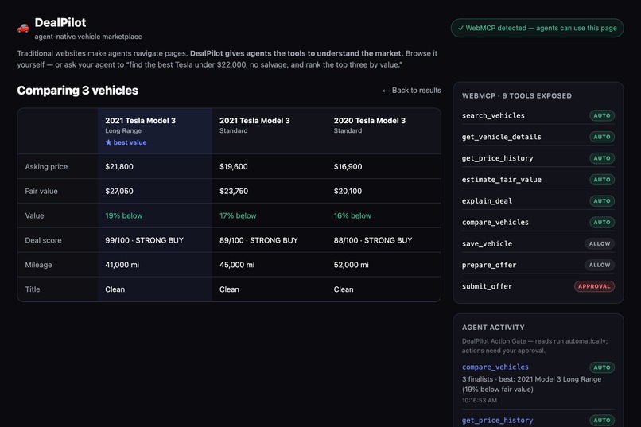Click ALLOW badge next to save_vehicle
The width and height of the screenshot is (641, 427).
(x=600, y=243)
